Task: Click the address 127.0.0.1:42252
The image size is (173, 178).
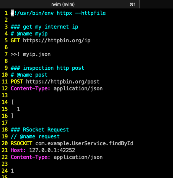Action: pyautogui.click(x=52, y=150)
